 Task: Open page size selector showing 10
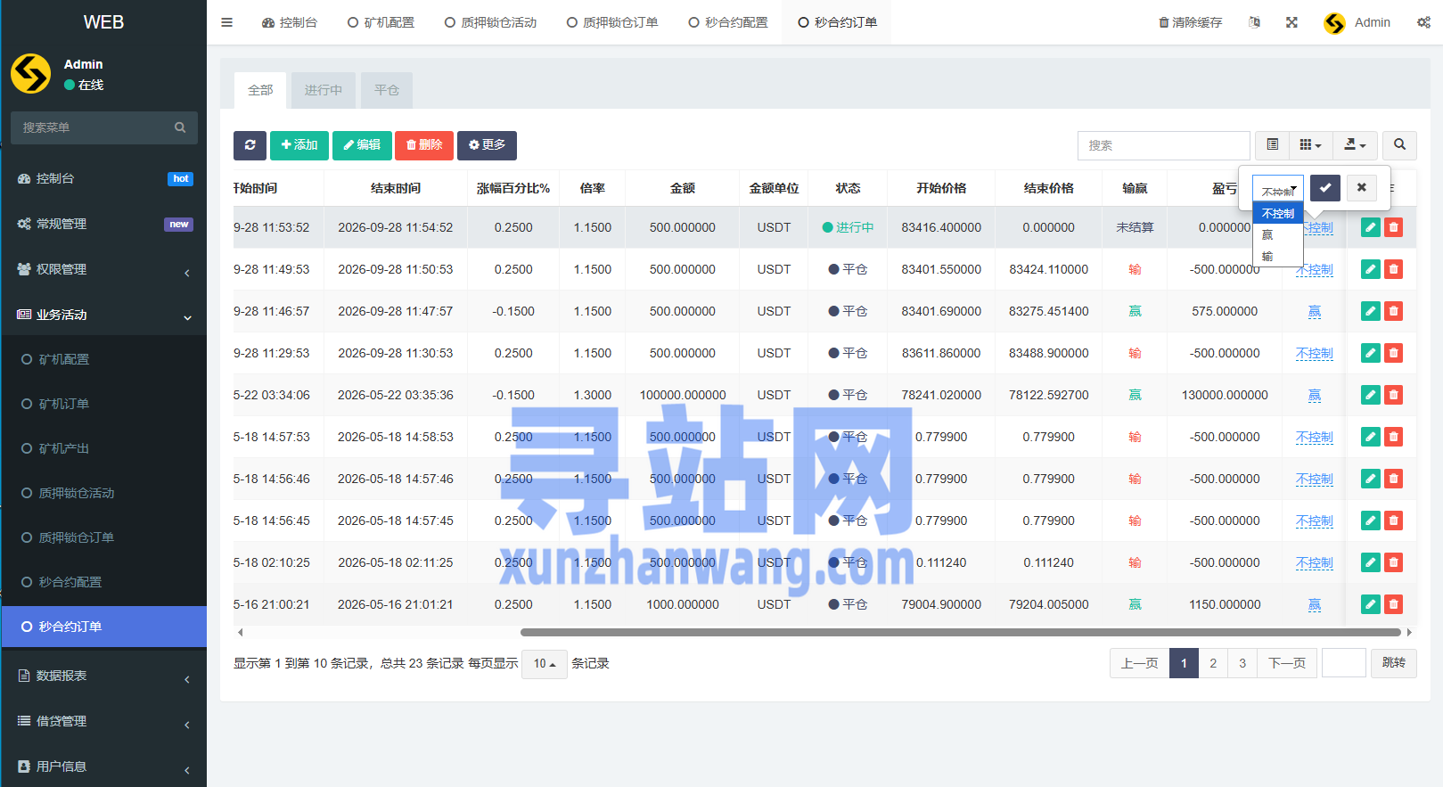point(545,663)
